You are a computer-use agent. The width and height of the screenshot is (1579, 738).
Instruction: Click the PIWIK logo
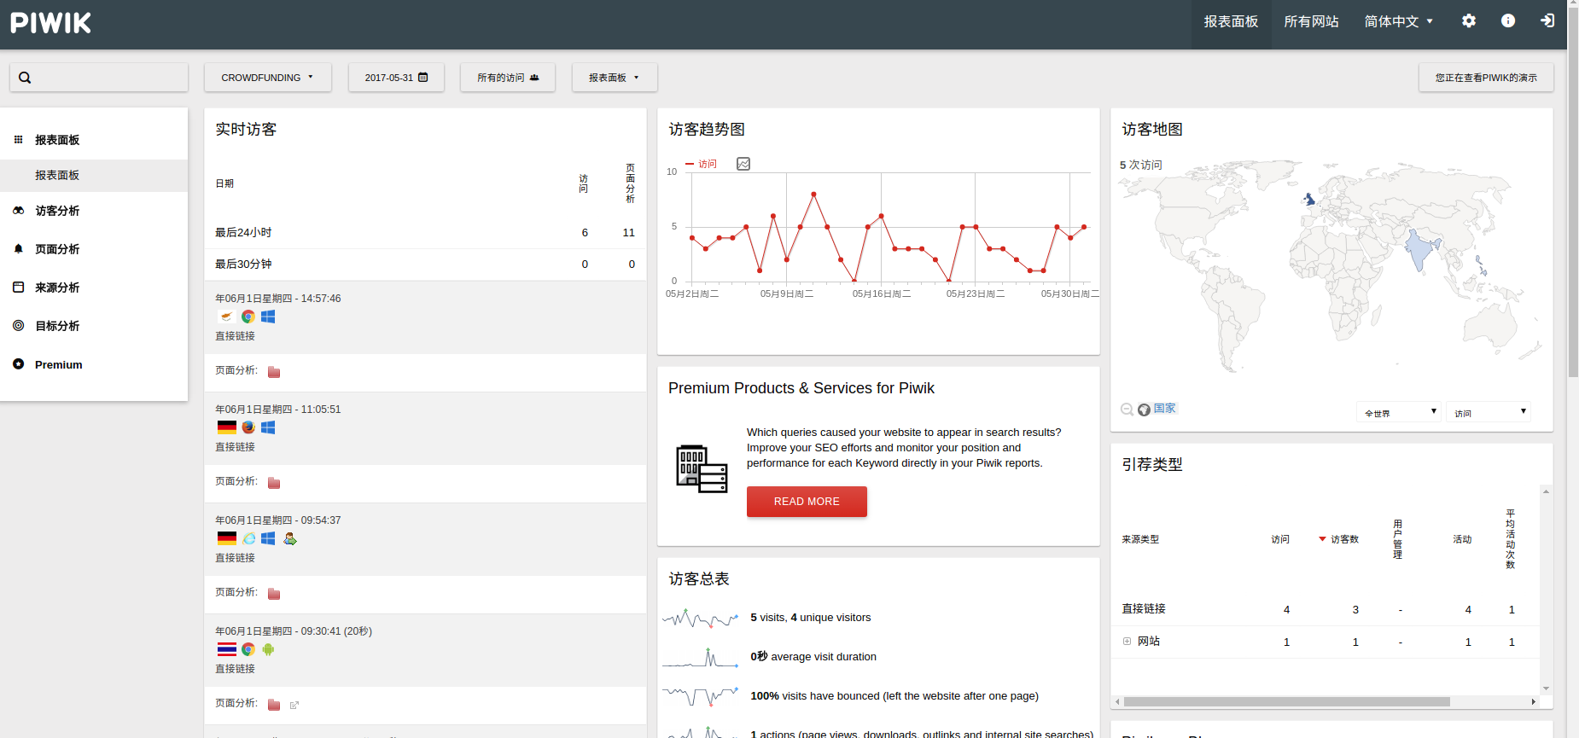coord(51,23)
